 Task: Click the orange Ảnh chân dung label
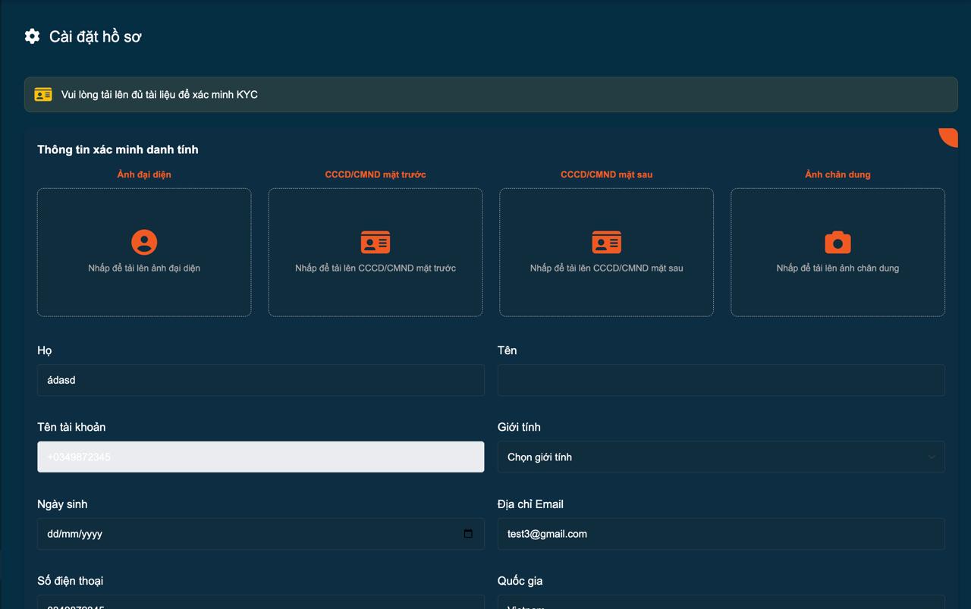tap(837, 174)
